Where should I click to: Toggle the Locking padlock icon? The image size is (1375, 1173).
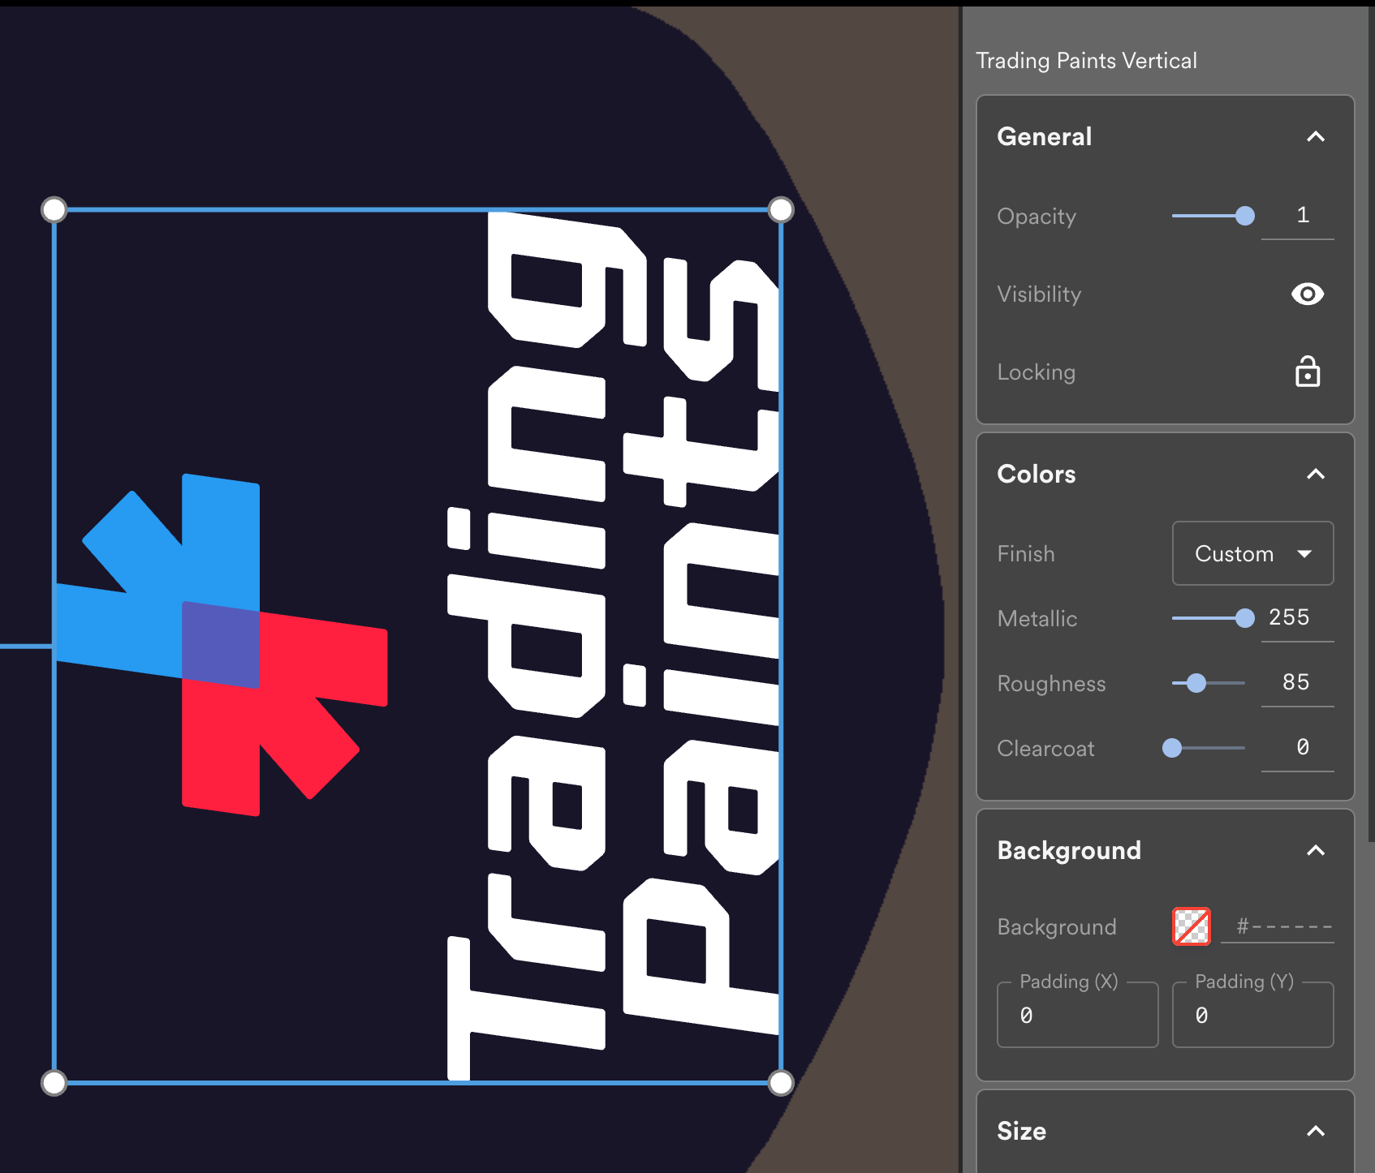pos(1307,372)
